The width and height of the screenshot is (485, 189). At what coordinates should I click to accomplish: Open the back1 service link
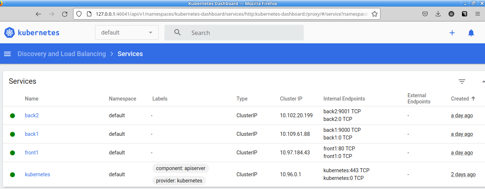coord(32,134)
